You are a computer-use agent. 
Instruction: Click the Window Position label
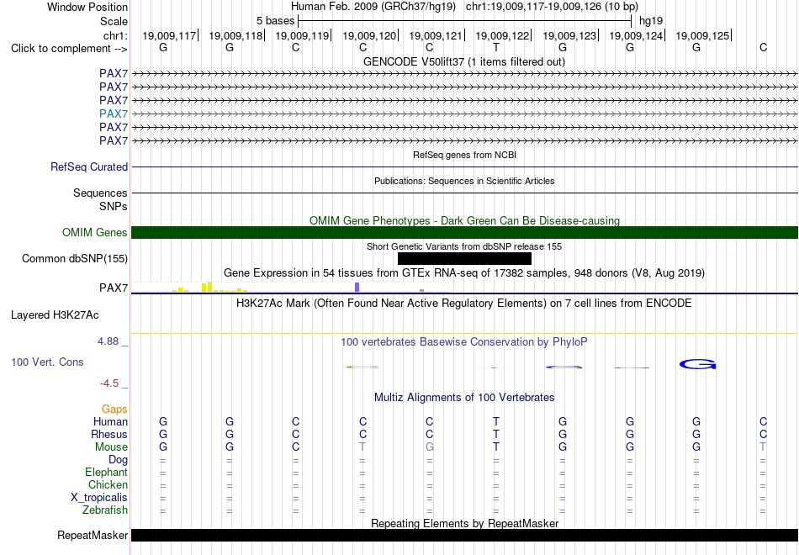click(87, 7)
